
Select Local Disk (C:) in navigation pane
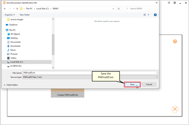tap(27, 62)
